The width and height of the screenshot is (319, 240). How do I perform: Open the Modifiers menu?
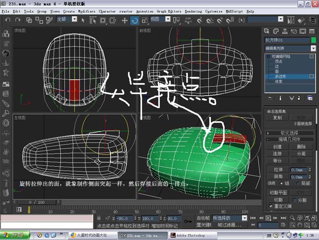(86, 11)
